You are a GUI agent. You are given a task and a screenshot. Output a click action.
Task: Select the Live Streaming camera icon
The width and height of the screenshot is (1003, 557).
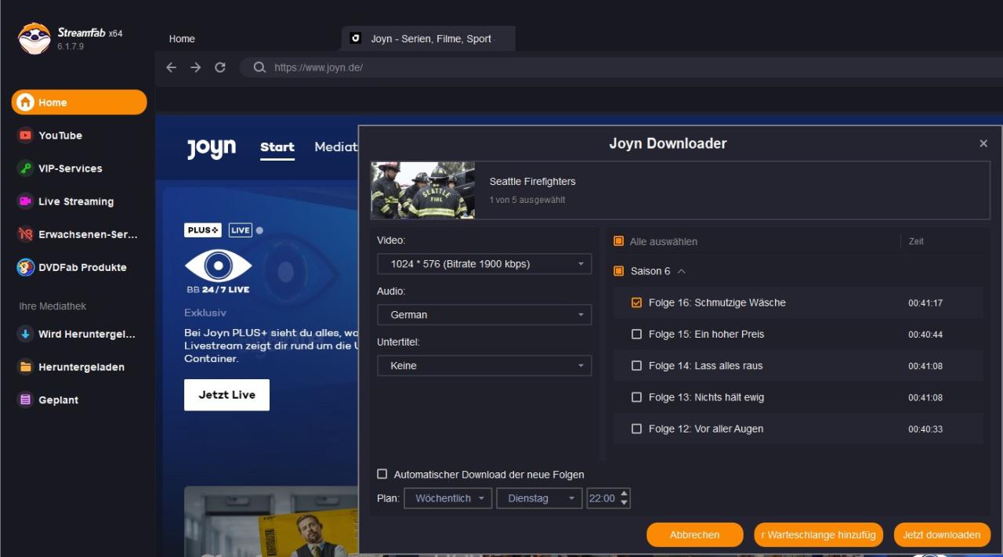tap(26, 201)
